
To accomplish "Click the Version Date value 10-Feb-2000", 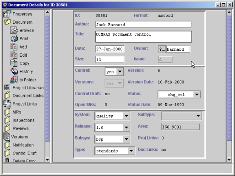I will [171, 82].
